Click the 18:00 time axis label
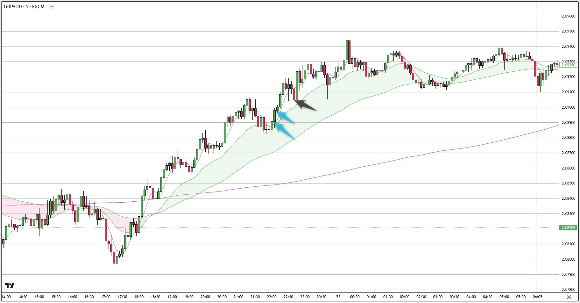Viewport: 580px width, 303px height. point(139,297)
